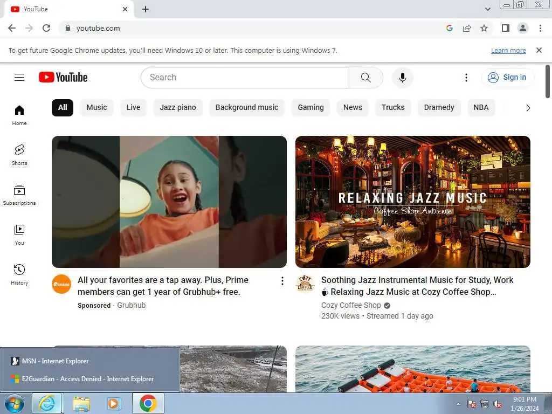Select the Music category chip

point(97,107)
